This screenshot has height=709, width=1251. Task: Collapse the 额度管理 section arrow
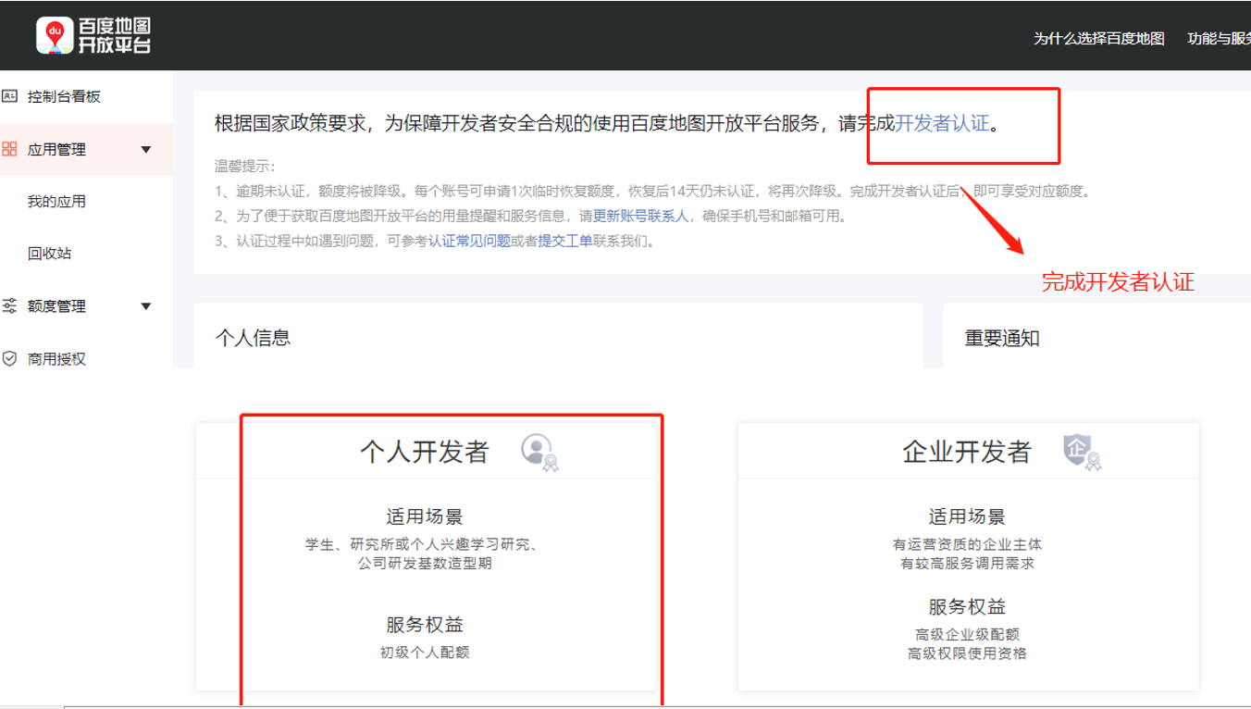pos(146,306)
